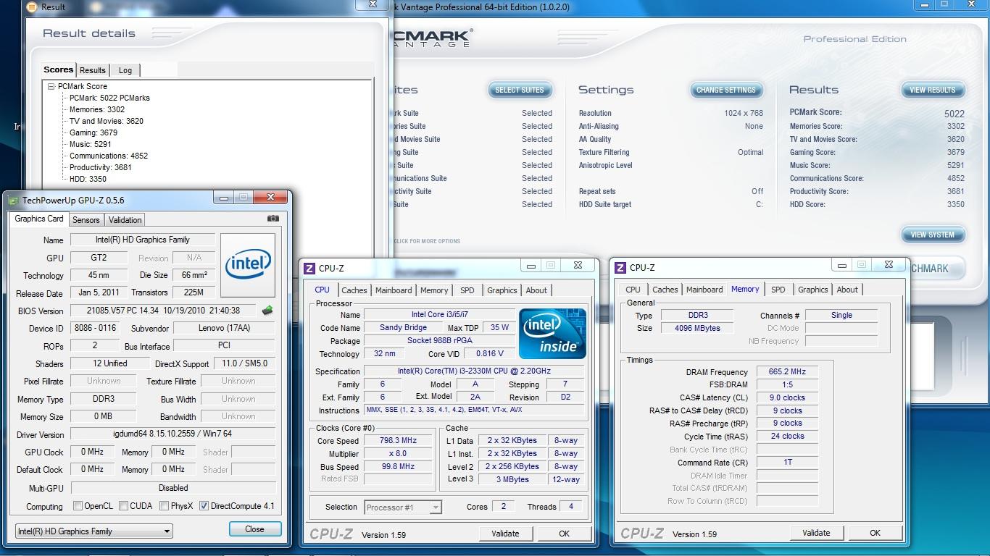This screenshot has width=990, height=556.
Task: Click the GPU-Z Name field value
Action: click(x=143, y=240)
